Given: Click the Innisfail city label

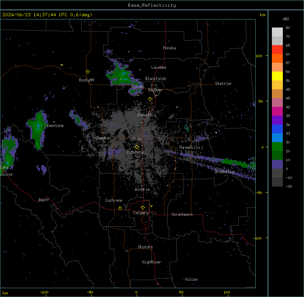Looking at the screenshot, I should point(146,115).
